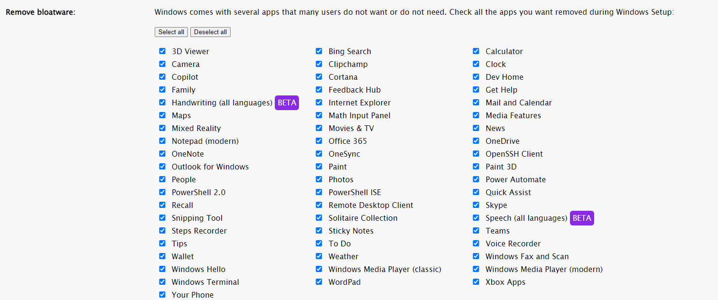Toggle Mail and Calendar checkbox
The width and height of the screenshot is (718, 300).
click(476, 103)
